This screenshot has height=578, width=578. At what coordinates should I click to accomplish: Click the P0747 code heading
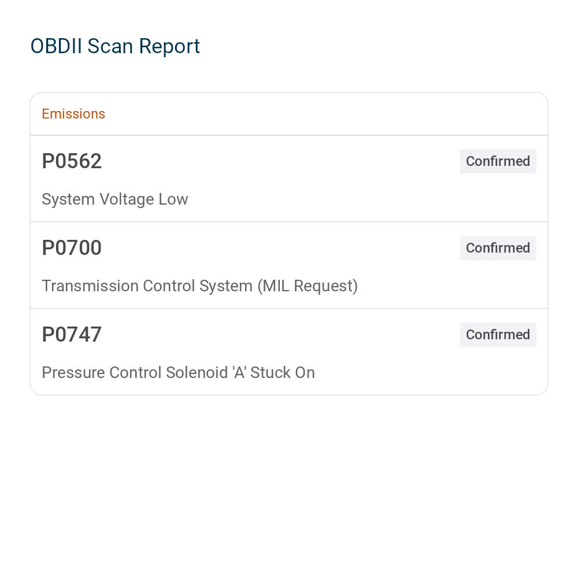(72, 335)
